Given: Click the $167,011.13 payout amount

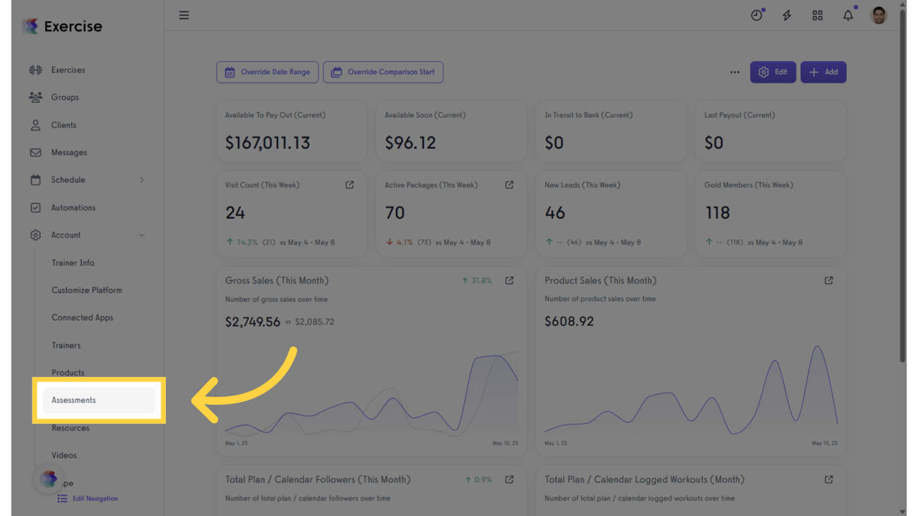Looking at the screenshot, I should point(267,143).
